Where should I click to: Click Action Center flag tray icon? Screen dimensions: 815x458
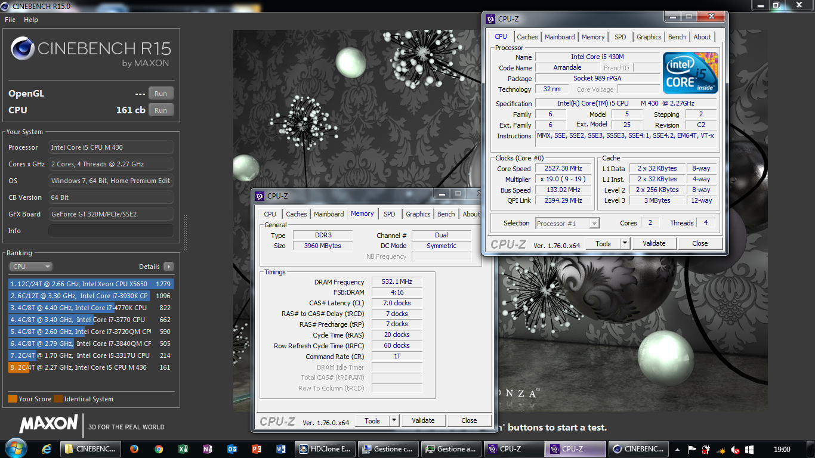tap(692, 450)
